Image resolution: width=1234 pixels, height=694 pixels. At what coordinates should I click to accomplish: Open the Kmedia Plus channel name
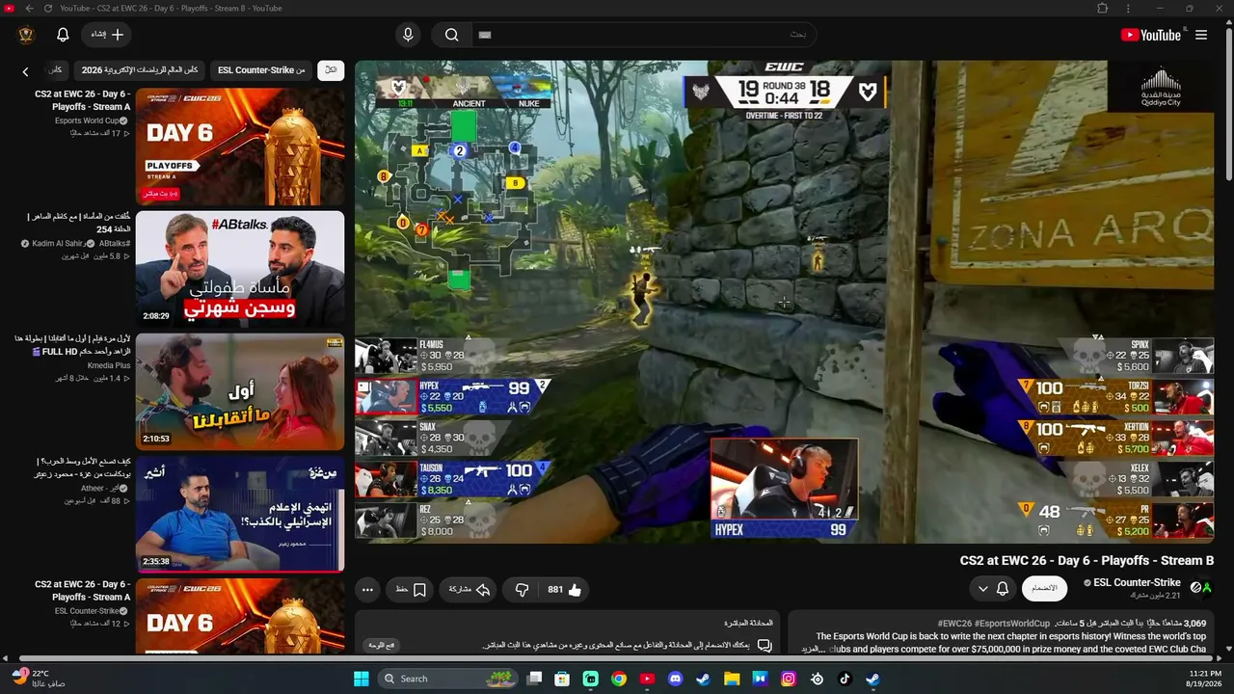[x=109, y=366]
